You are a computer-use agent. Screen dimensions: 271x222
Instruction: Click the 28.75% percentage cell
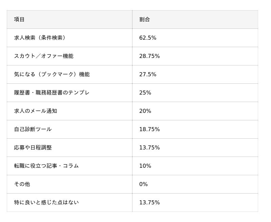click(149, 56)
